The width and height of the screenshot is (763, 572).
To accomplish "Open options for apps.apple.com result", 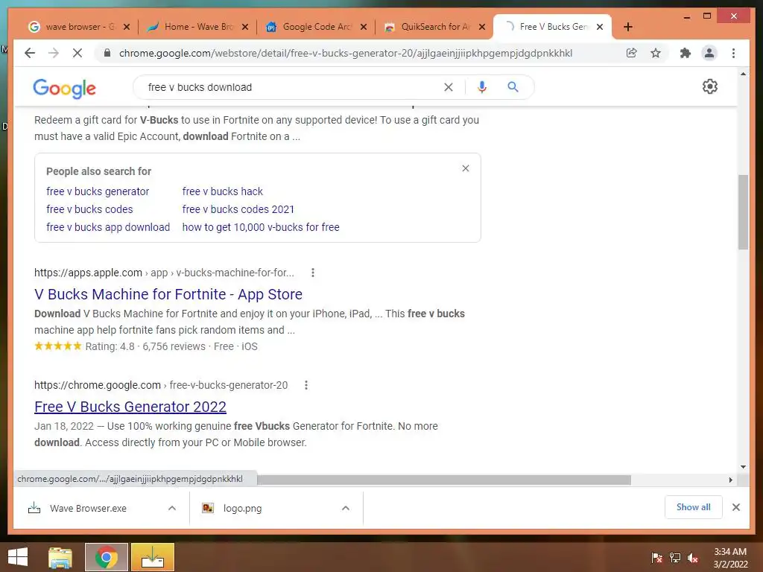I will tap(313, 273).
